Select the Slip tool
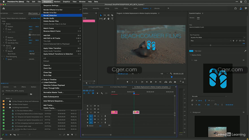249x140 pixels. point(101,19)
